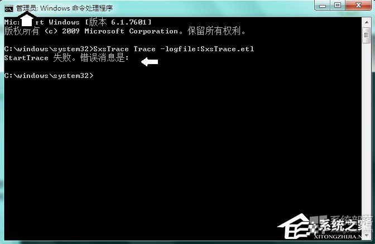Click the XITONGZHIJIA.NET watermark text
This screenshot has height=244, width=375.
338,237
